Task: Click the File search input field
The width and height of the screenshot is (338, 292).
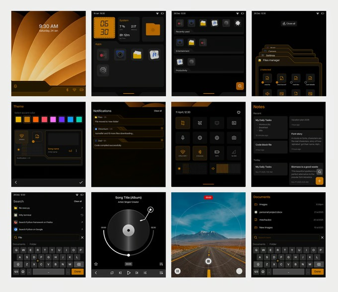Action: click(x=45, y=237)
